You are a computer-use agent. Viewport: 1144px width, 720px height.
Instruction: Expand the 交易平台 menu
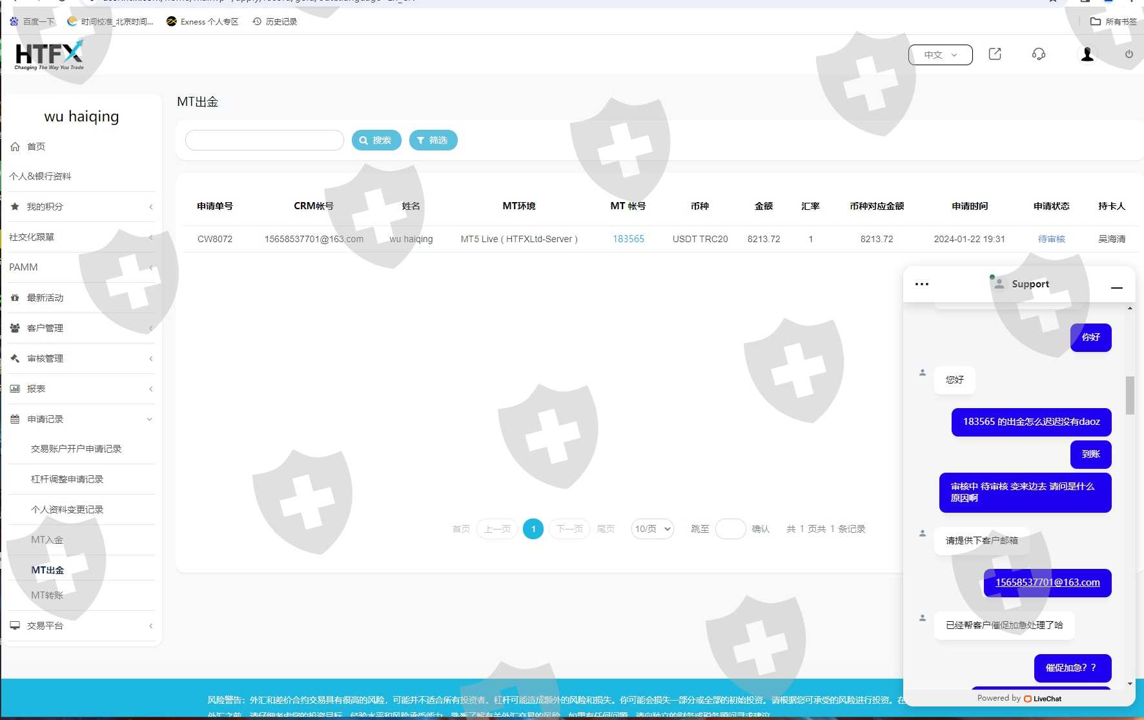click(82, 626)
